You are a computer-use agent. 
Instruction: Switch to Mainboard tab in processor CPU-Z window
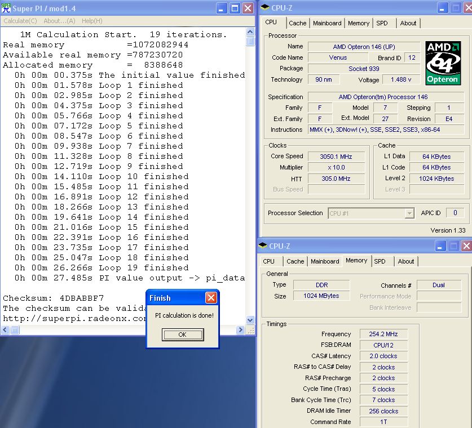point(327,23)
